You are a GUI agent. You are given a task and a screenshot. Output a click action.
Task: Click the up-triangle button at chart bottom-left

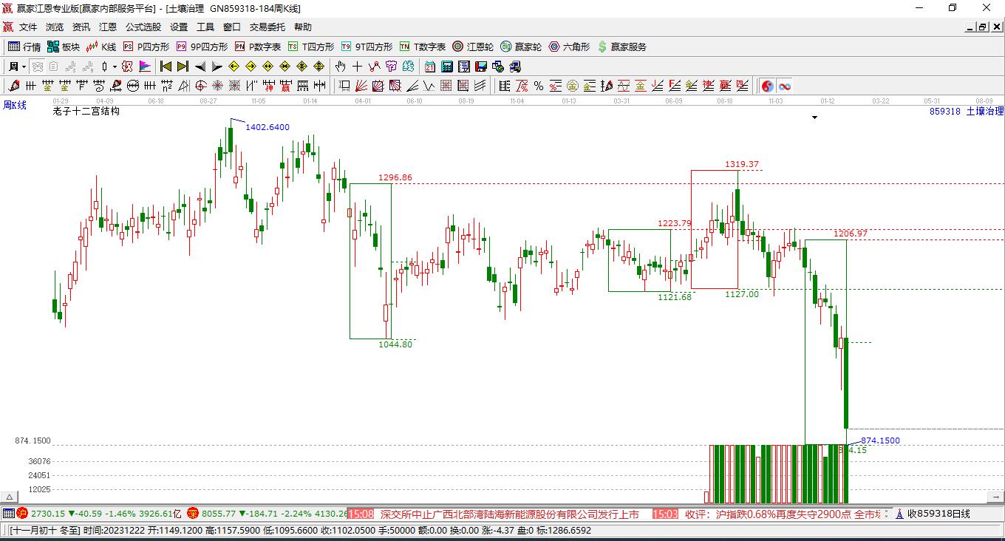tap(9, 497)
